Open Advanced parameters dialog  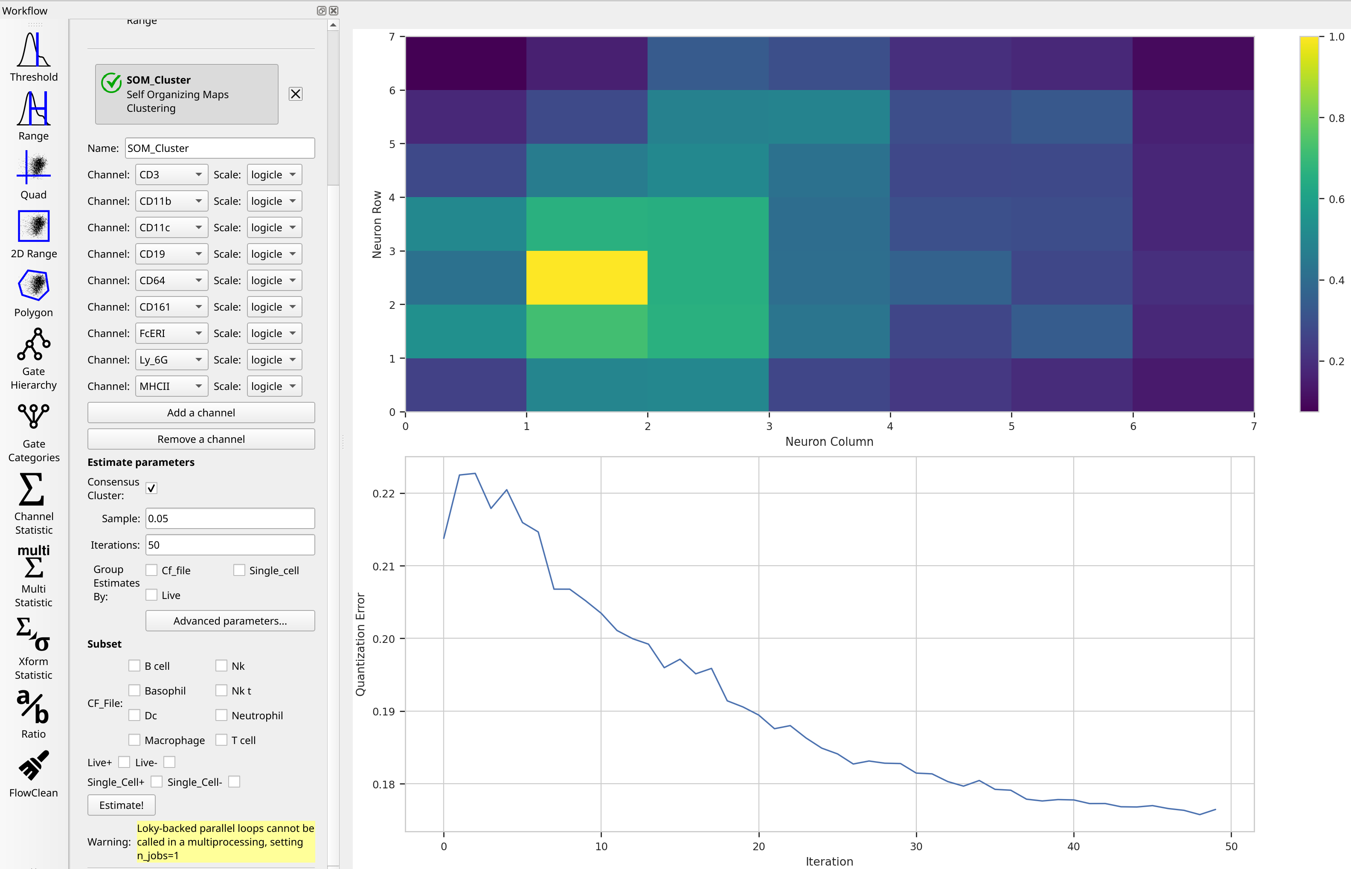(x=230, y=621)
